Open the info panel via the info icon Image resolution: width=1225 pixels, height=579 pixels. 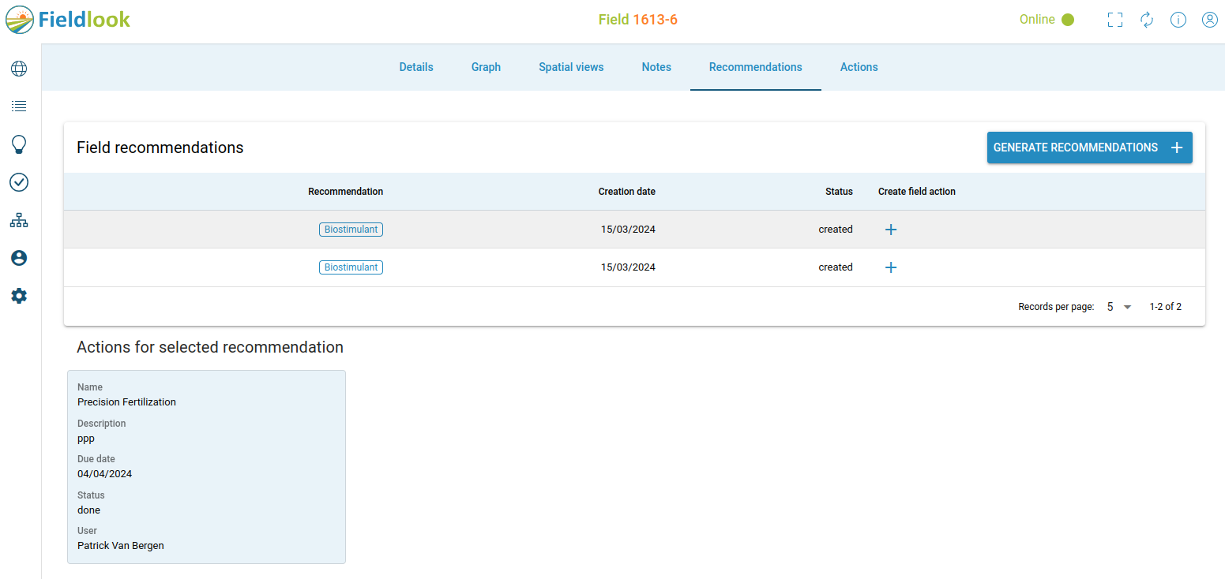click(1178, 20)
